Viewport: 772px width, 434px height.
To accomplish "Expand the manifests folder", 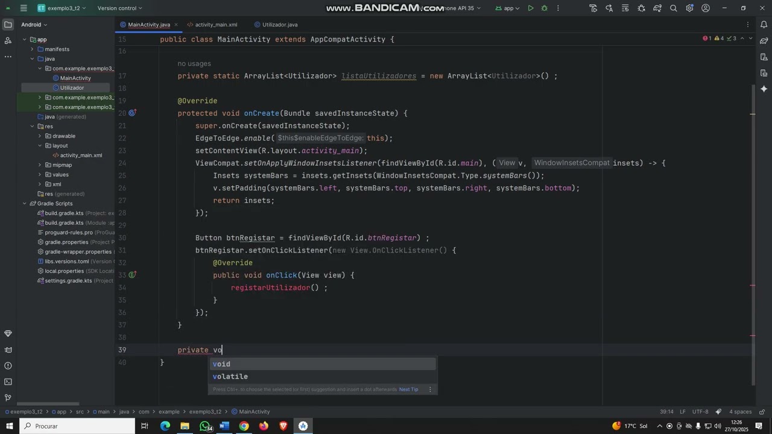I will coord(33,49).
